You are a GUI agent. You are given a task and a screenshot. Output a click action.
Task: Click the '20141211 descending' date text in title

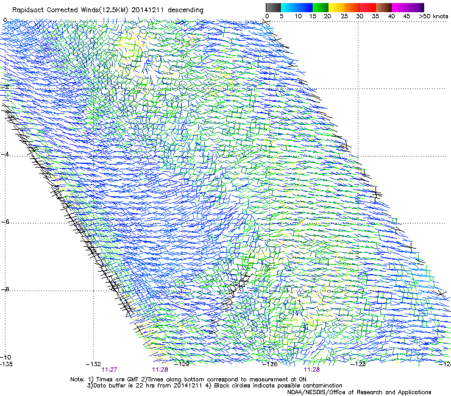click(x=168, y=10)
